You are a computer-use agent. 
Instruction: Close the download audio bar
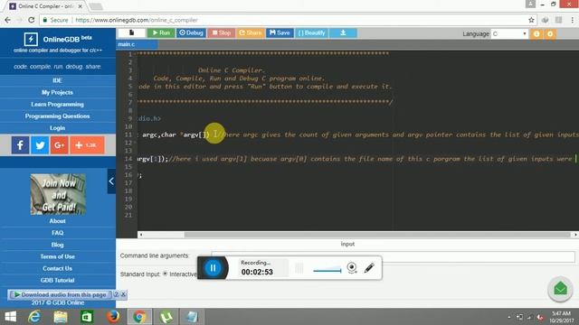[123, 294]
